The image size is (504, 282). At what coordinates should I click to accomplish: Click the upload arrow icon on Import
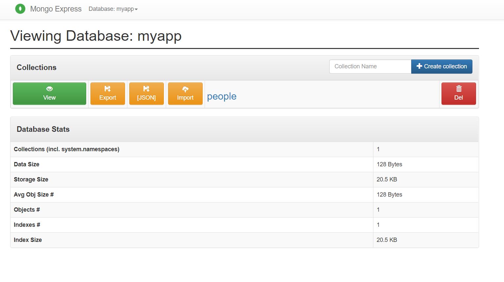coord(185,88)
